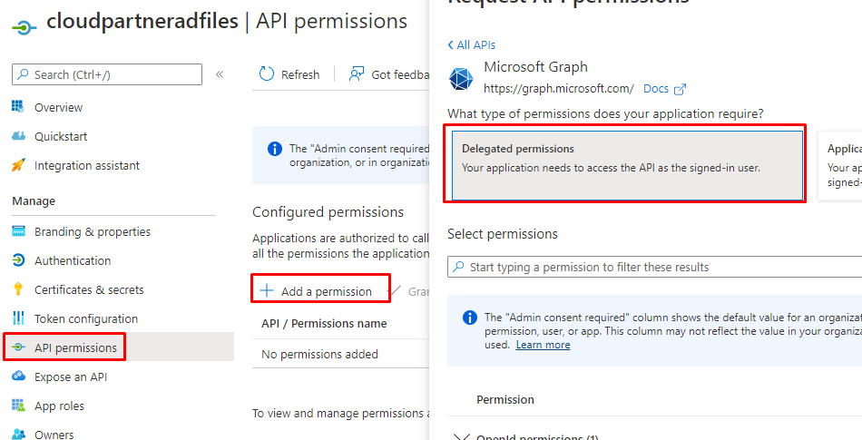Click the Certificates & secrets key icon
The height and width of the screenshot is (440, 862).
coord(18,289)
